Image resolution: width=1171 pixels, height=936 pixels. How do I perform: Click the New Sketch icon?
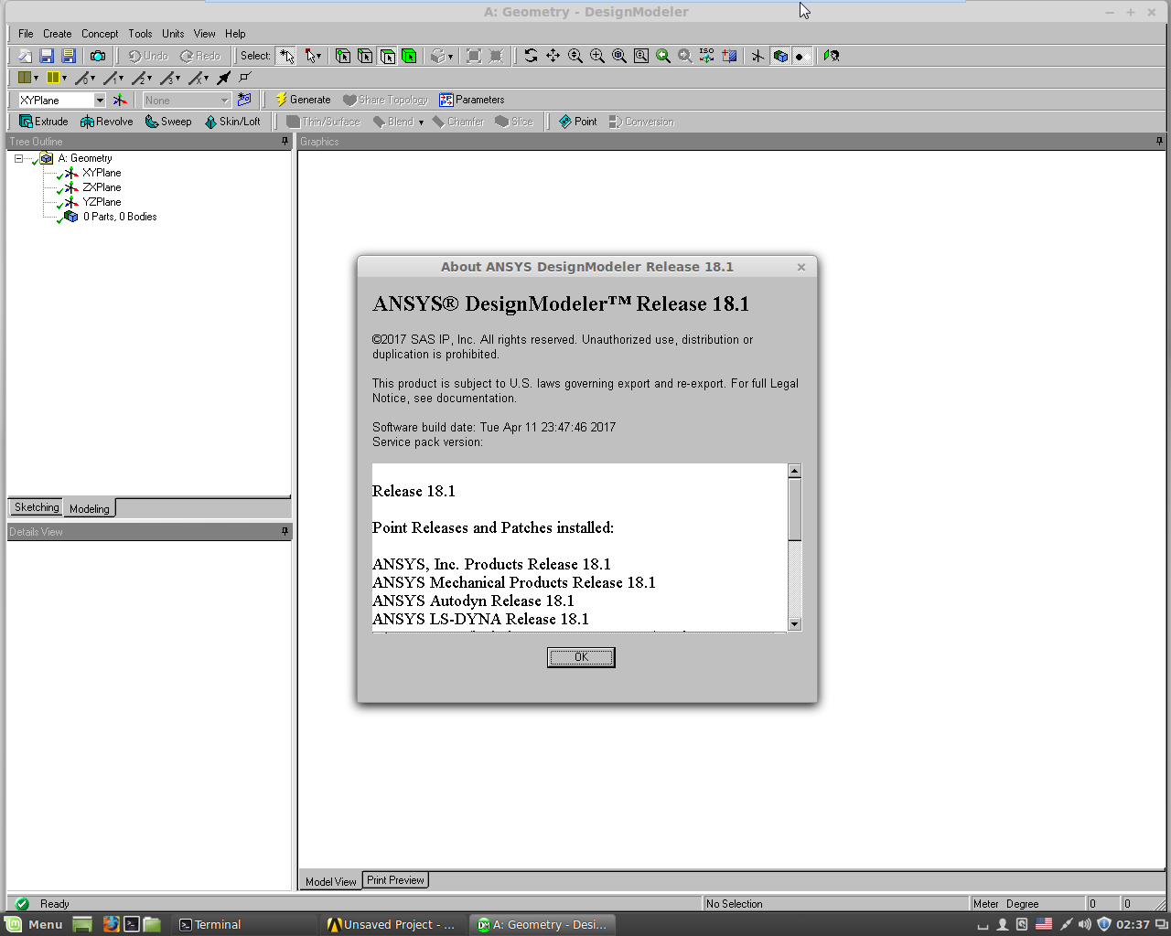[244, 100]
